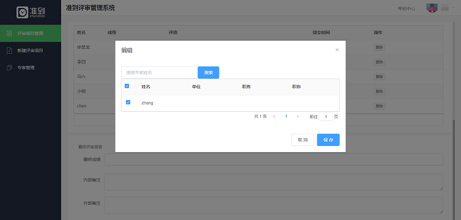Click the 保存 button

(x=328, y=140)
